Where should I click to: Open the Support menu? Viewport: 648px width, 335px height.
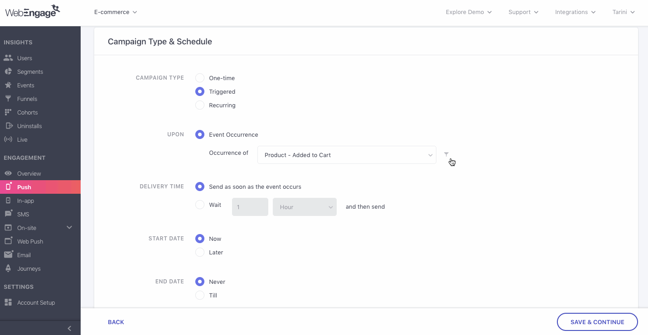[523, 12]
